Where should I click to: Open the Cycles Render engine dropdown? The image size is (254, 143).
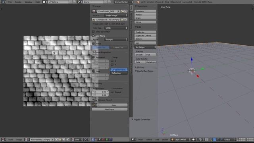pyautogui.click(x=123, y=2)
